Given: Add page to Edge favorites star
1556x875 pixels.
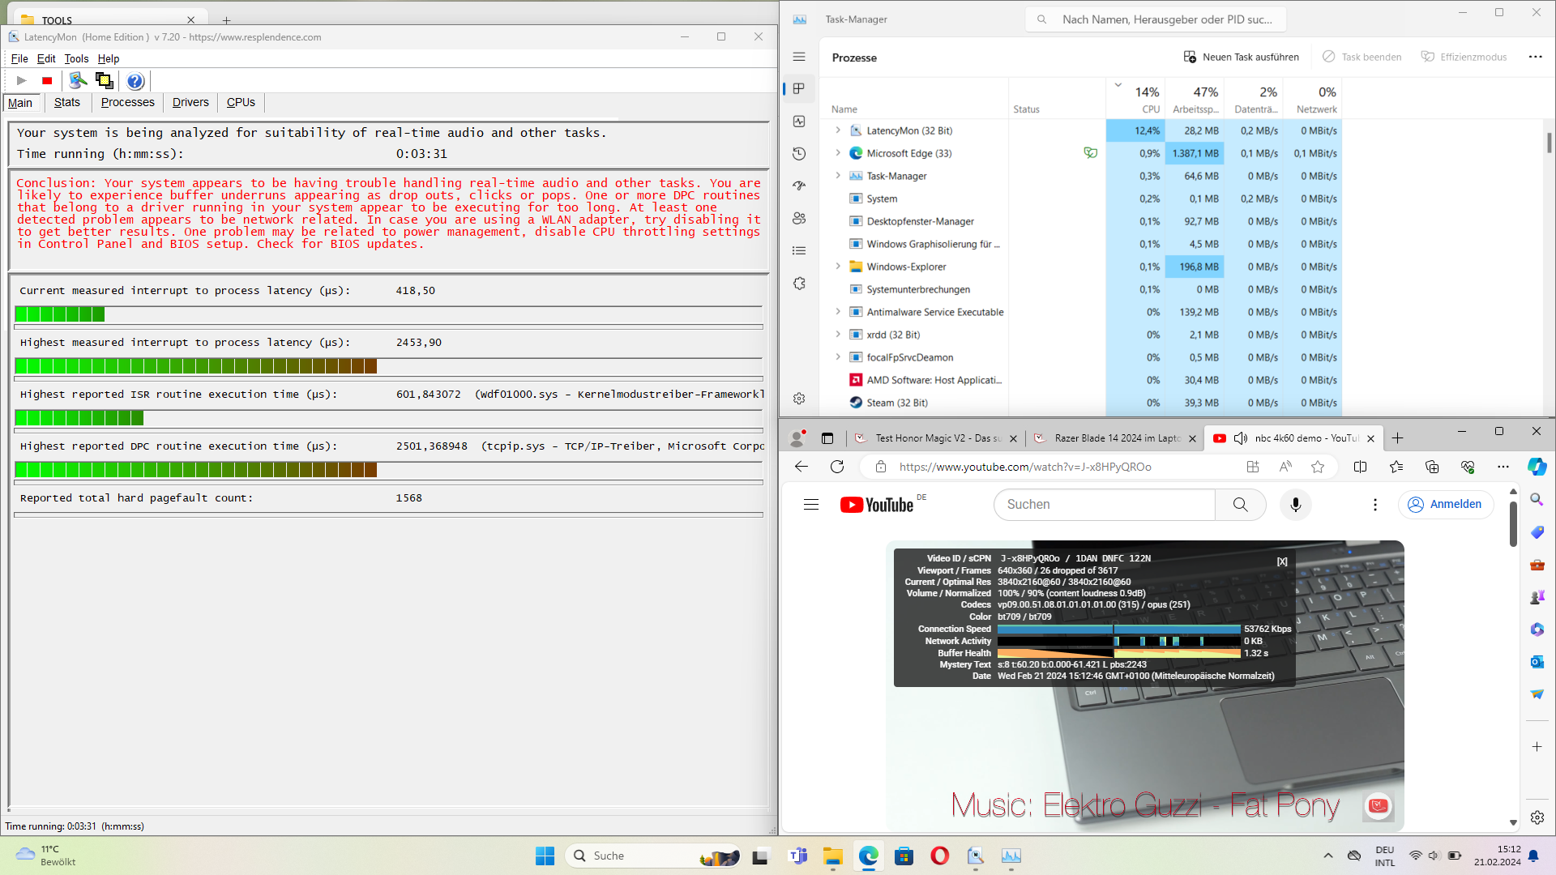Looking at the screenshot, I should (1318, 467).
